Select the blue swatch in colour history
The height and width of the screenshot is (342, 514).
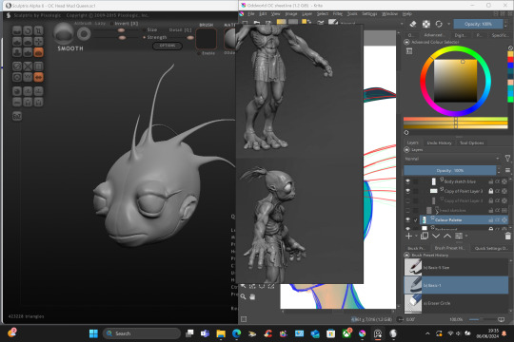click(510, 66)
